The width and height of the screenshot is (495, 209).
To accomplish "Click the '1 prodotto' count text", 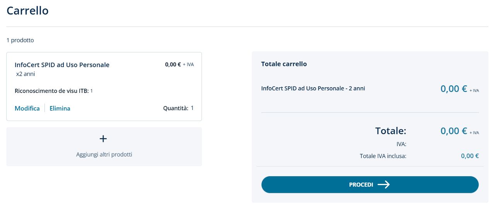I will tap(20, 40).
